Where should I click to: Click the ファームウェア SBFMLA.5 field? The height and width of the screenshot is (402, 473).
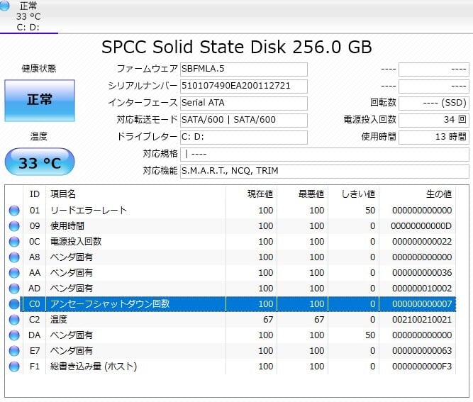244,69
